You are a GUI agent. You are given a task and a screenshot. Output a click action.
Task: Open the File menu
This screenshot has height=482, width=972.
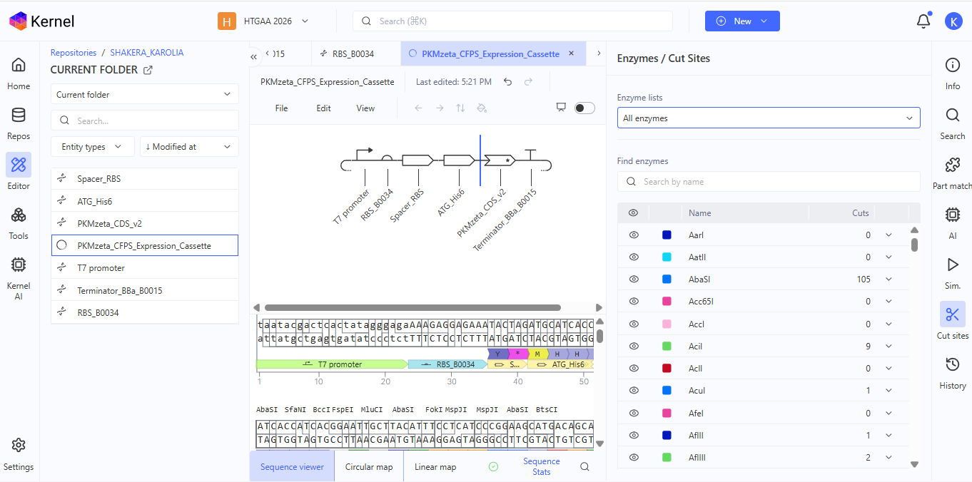coord(281,108)
